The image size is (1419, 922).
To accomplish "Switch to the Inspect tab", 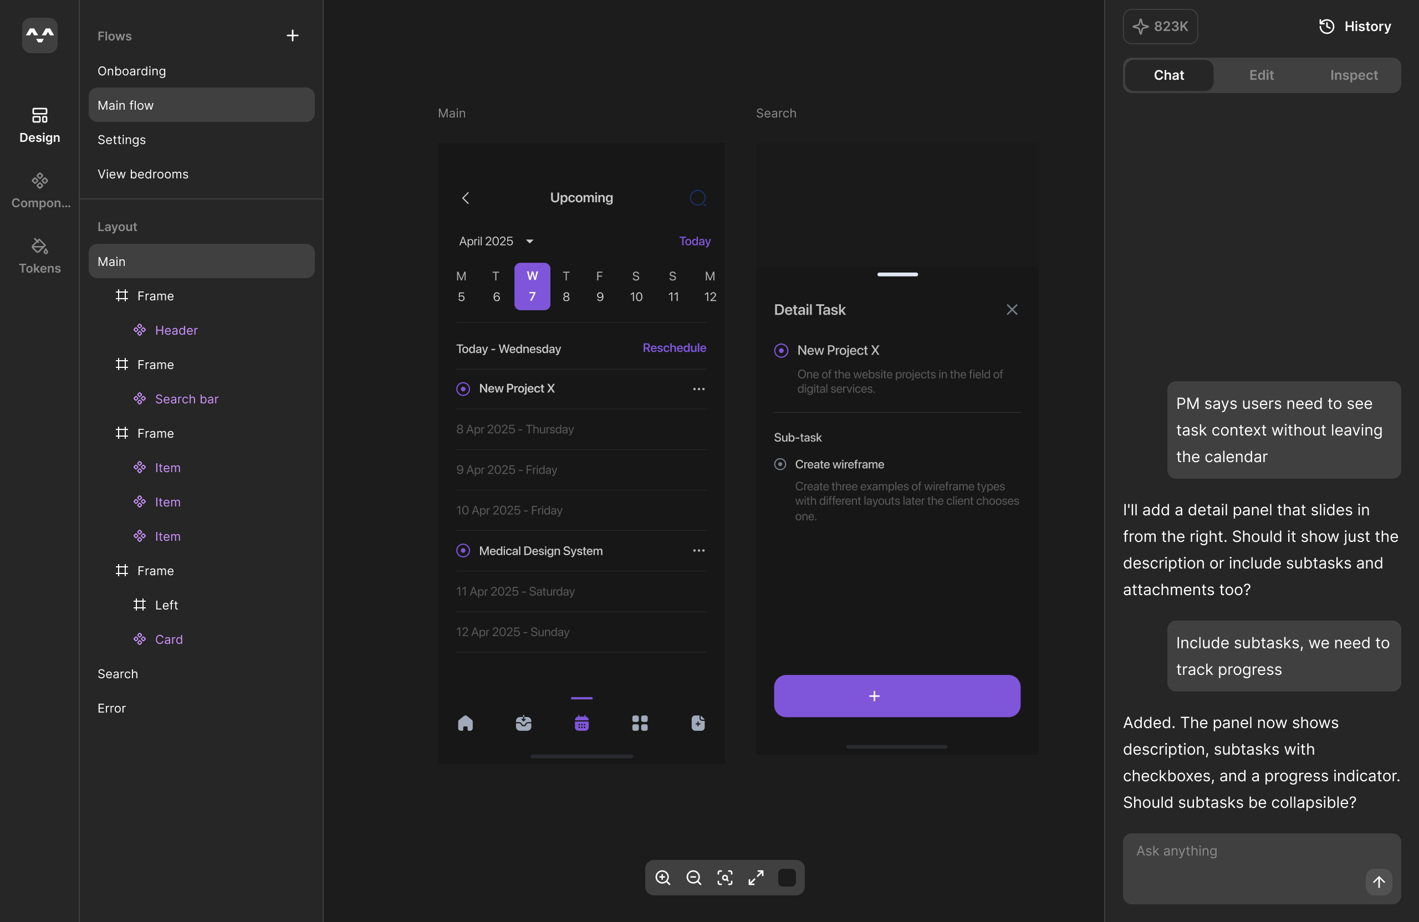I will 1354,75.
